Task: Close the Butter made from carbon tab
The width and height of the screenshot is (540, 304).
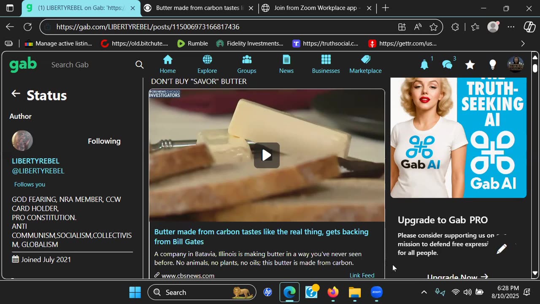Action: 251,8
